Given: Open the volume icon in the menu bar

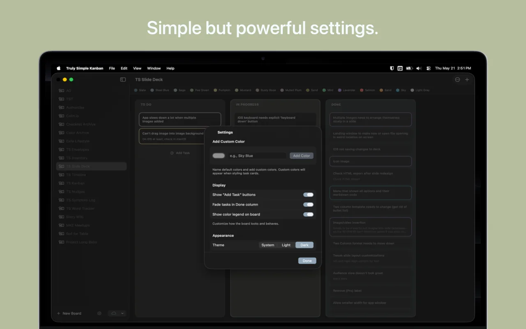Looking at the screenshot, I should (419, 68).
